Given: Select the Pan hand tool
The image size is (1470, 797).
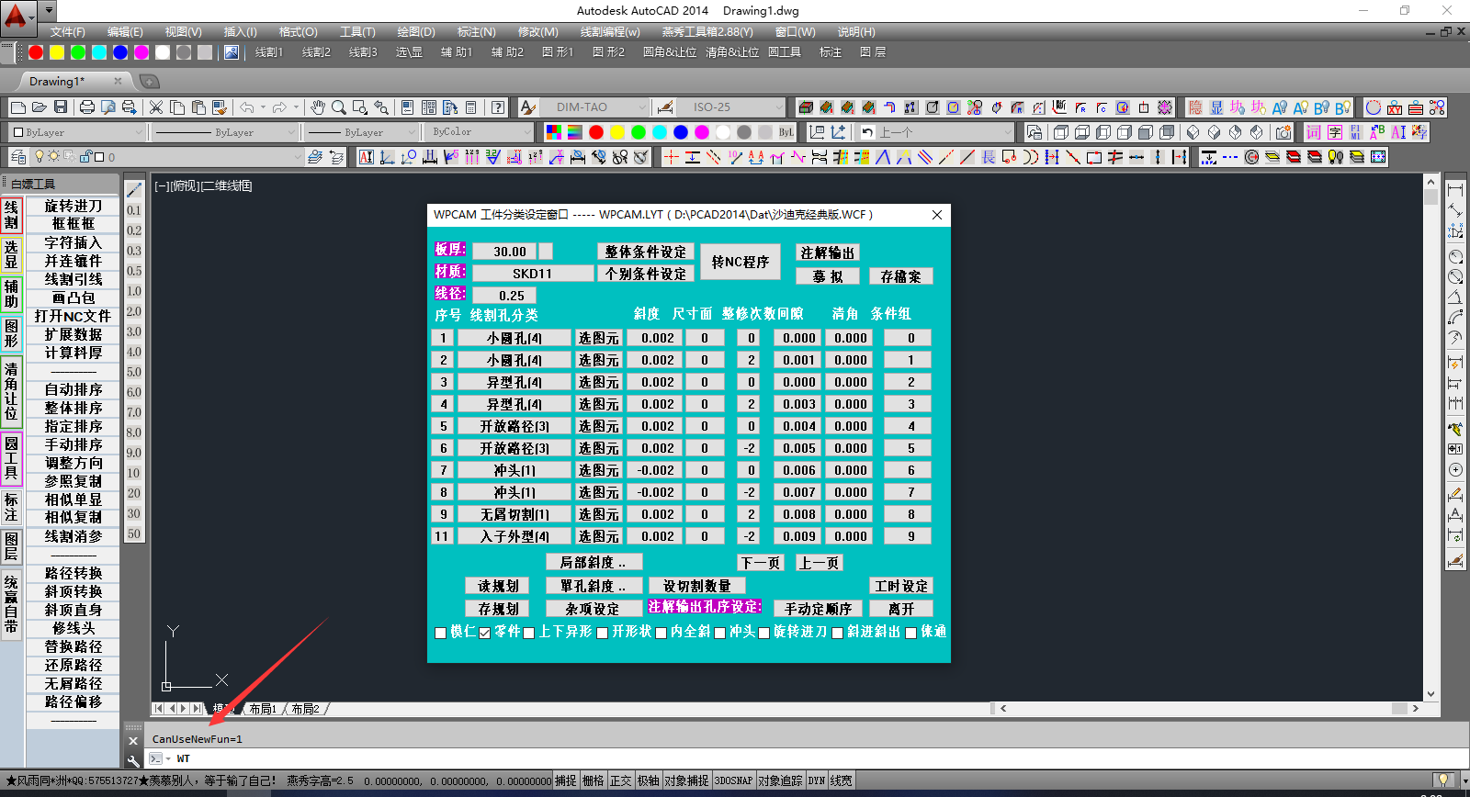Looking at the screenshot, I should [x=318, y=107].
